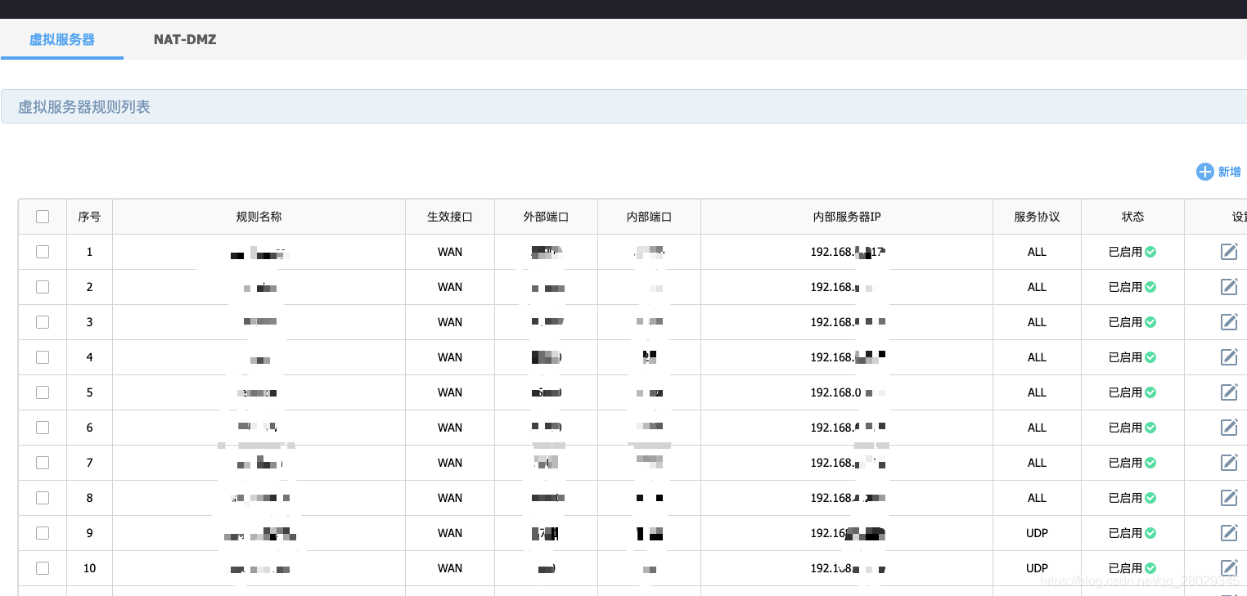Select the checkbox for rule 4
1247x596 pixels.
(43, 357)
